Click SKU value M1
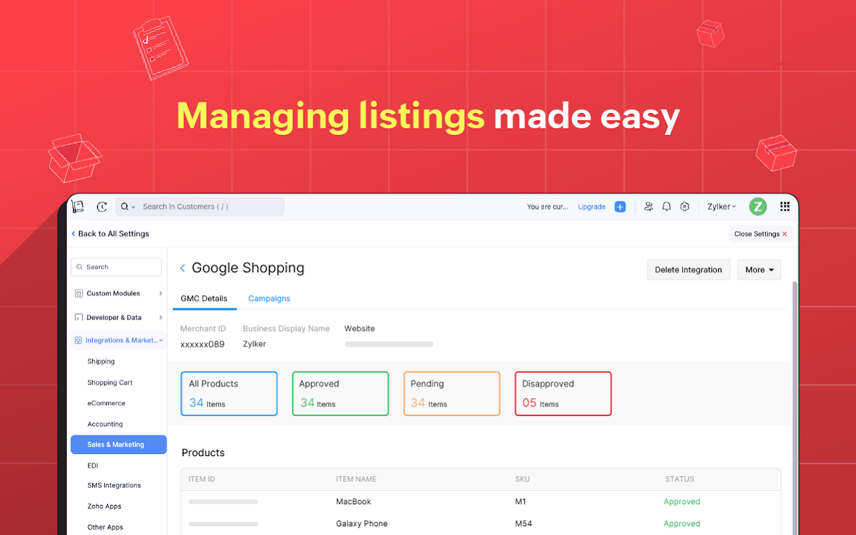This screenshot has width=856, height=535. [521, 502]
